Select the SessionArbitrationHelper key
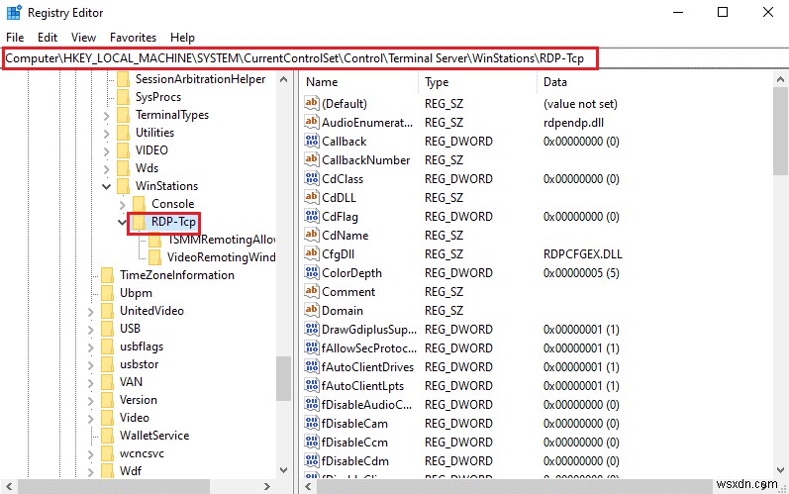The width and height of the screenshot is (789, 494). 200,79
